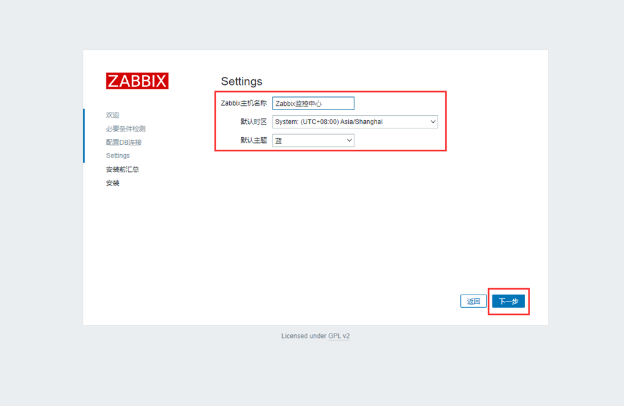Open the GPL v2 license link
Screen dimensions: 624x406
tap(339, 336)
